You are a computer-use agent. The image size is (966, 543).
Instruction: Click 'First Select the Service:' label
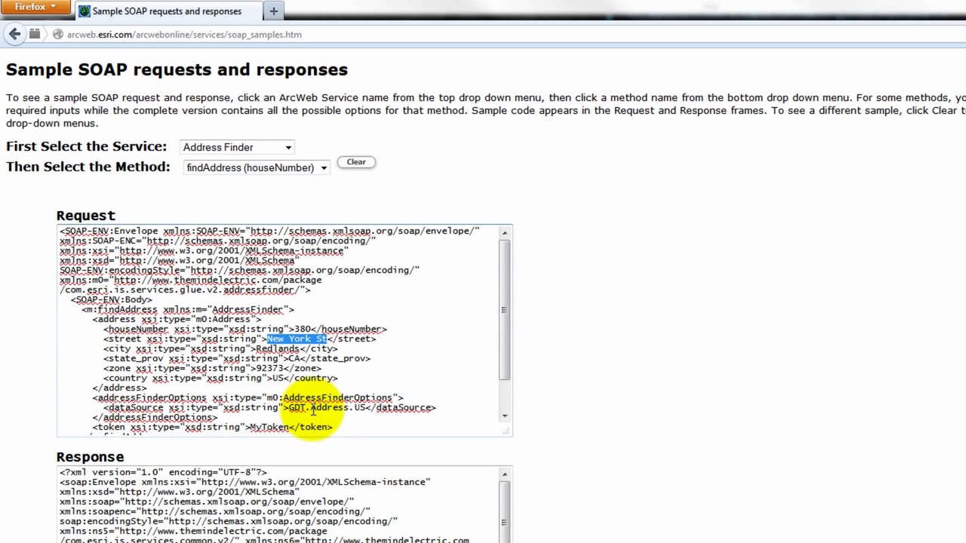86,146
